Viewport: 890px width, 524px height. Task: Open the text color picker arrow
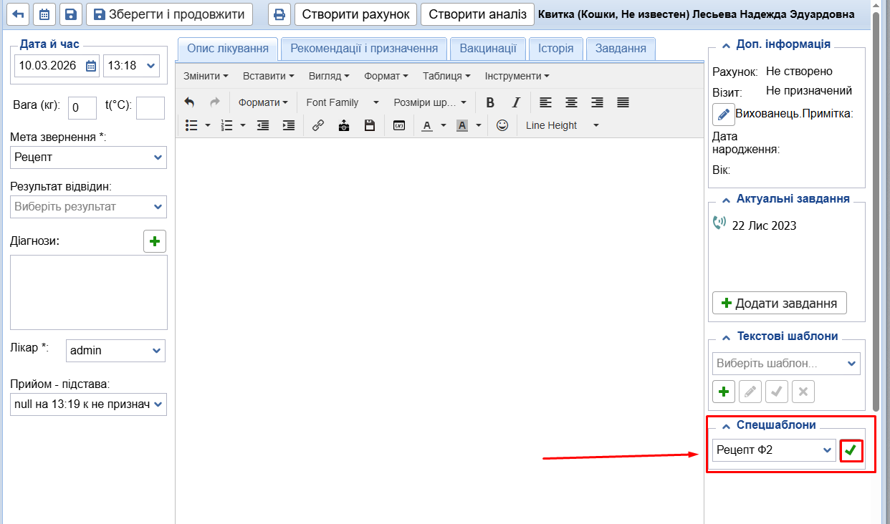tap(443, 125)
